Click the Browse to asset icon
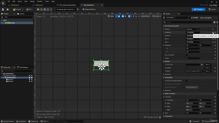Viewport: 219px width, 123px height. tap(8, 10)
